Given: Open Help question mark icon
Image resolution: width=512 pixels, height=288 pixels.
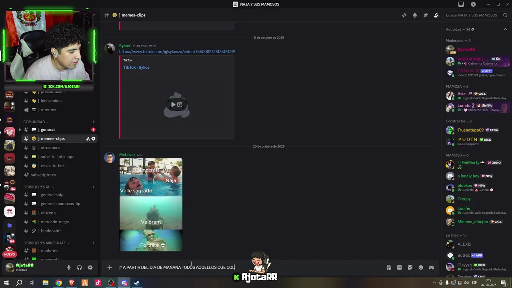Looking at the screenshot, I should 473,4.
